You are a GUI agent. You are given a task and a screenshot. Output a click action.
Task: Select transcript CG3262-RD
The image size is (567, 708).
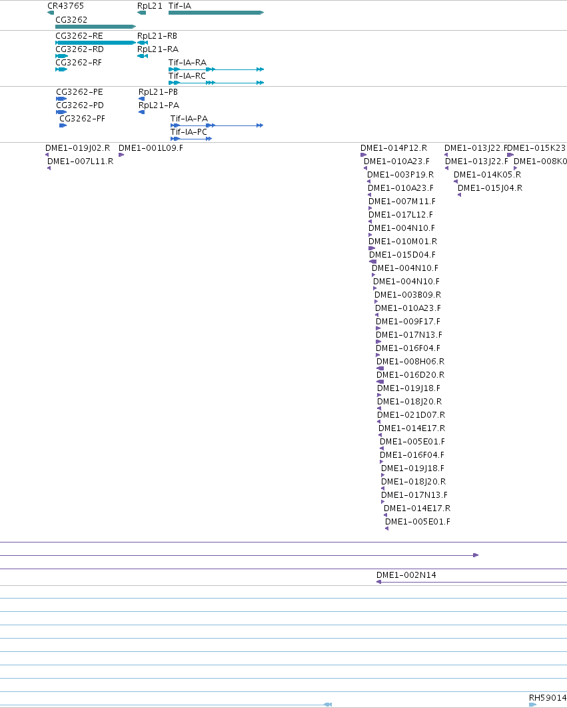pyautogui.click(x=61, y=56)
